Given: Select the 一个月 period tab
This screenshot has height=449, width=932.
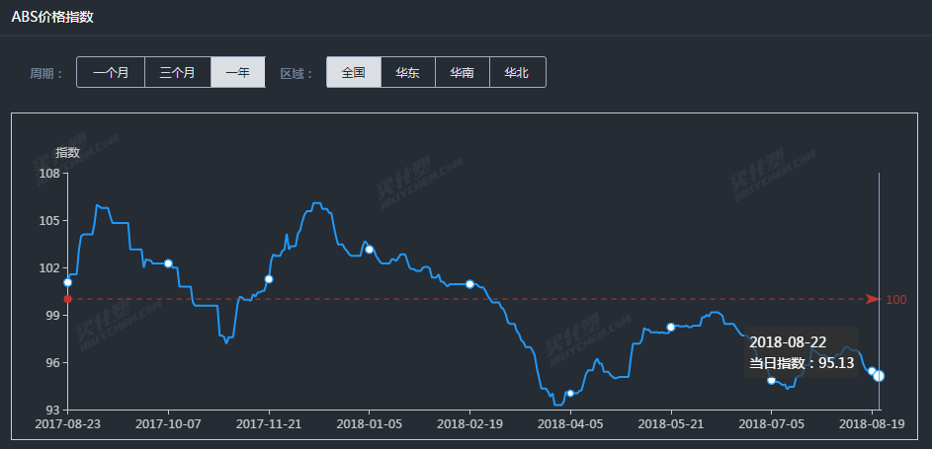Looking at the screenshot, I should pos(111,72).
